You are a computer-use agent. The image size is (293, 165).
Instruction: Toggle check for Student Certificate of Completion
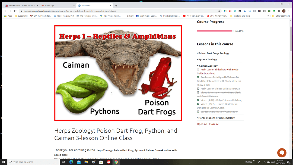coord(198,111)
